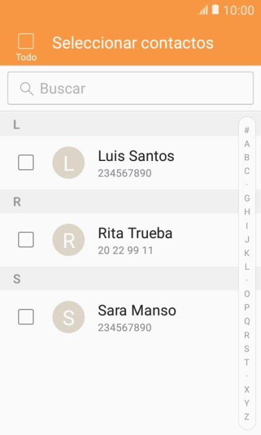Tick the Todo select-all checkbox
This screenshot has width=261, height=435.
pos(26,42)
